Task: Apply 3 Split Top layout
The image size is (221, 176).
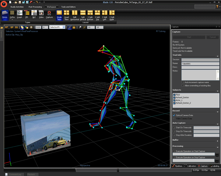Action: 97,15
